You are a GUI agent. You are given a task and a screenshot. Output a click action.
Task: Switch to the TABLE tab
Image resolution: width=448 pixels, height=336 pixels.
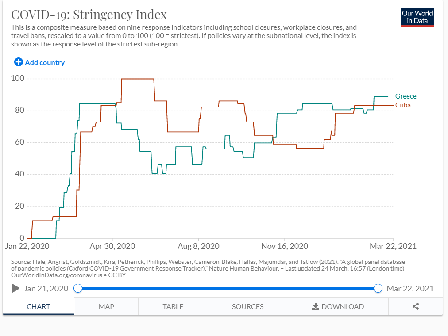tap(173, 306)
